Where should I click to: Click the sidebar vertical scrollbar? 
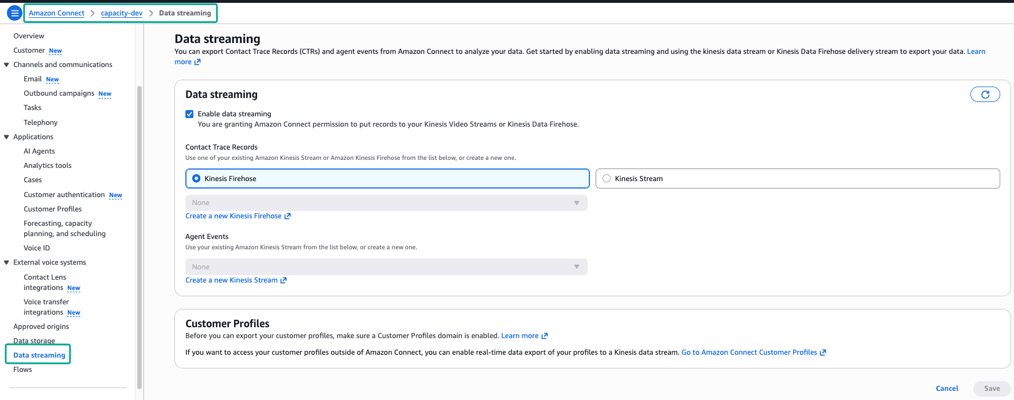[x=139, y=237]
